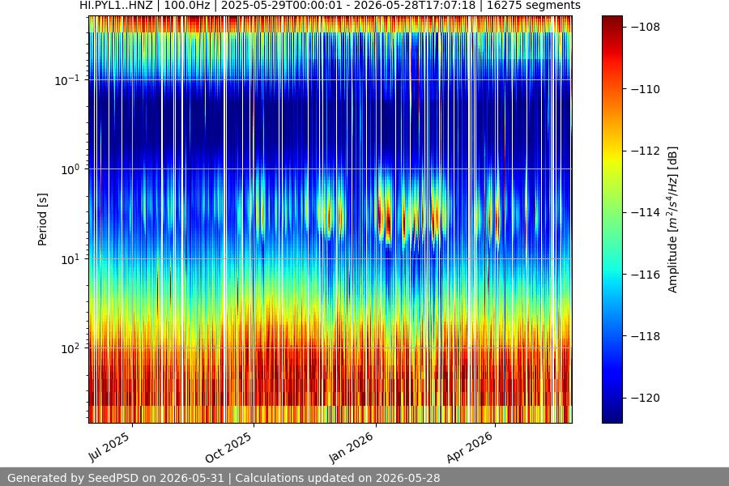The height and width of the screenshot is (486, 729).
Task: Click the amplitude color scale bar
Action: pos(612,220)
